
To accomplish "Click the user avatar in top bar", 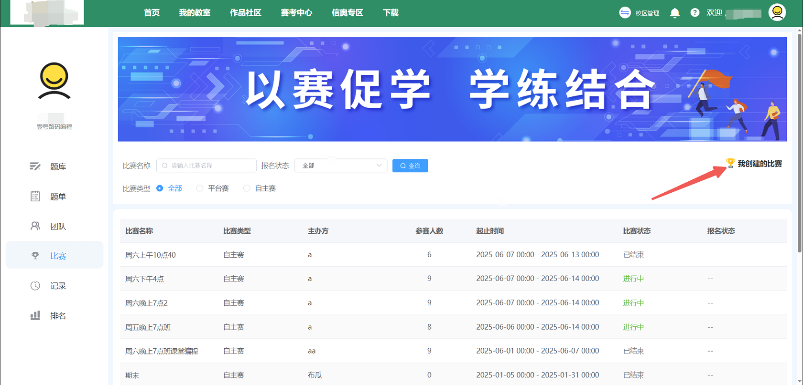I will (x=777, y=12).
